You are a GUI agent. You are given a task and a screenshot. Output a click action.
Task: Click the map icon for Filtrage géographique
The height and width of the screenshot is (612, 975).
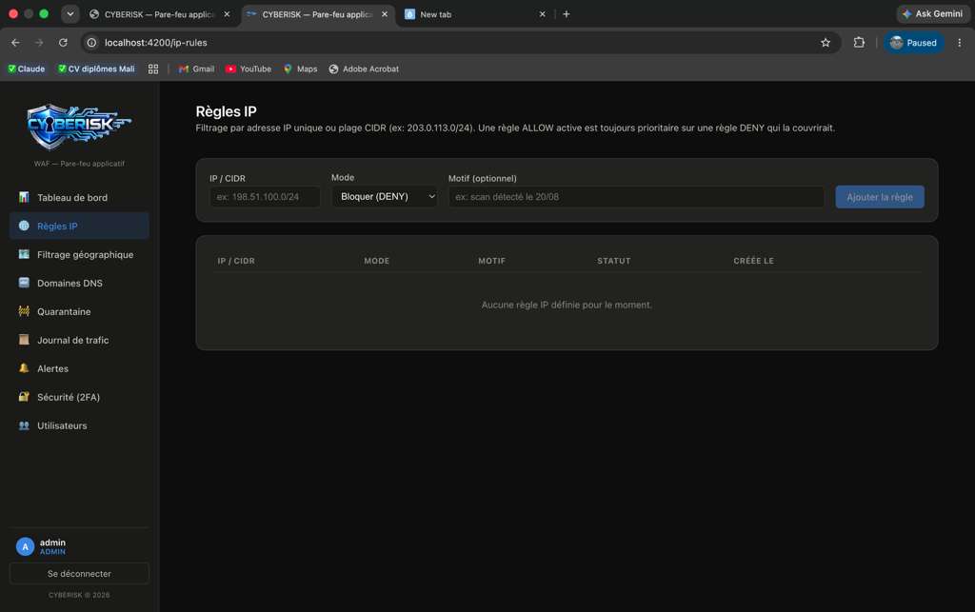point(24,254)
